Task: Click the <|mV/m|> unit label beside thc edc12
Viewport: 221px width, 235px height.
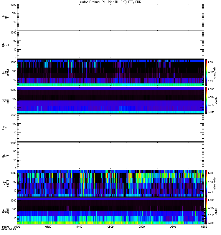Action: tap(215, 183)
